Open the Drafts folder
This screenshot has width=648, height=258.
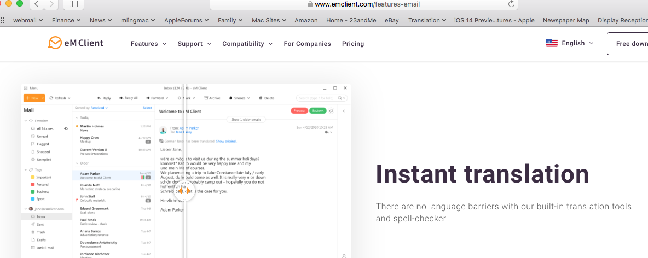38,240
